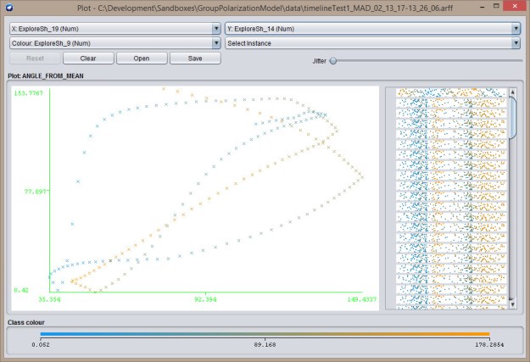The width and height of the screenshot is (530, 362).
Task: Open the Select Instance dropdown
Action: pos(372,42)
